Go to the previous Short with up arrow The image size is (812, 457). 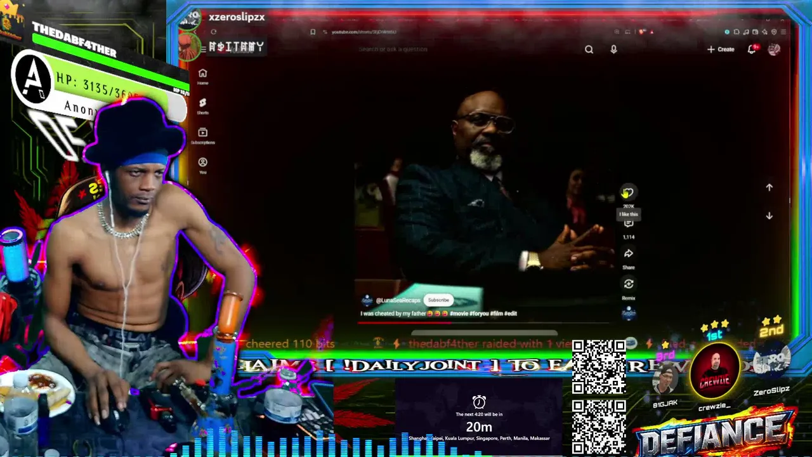[x=769, y=187]
